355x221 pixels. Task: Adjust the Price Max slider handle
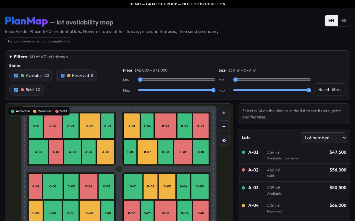213,90
